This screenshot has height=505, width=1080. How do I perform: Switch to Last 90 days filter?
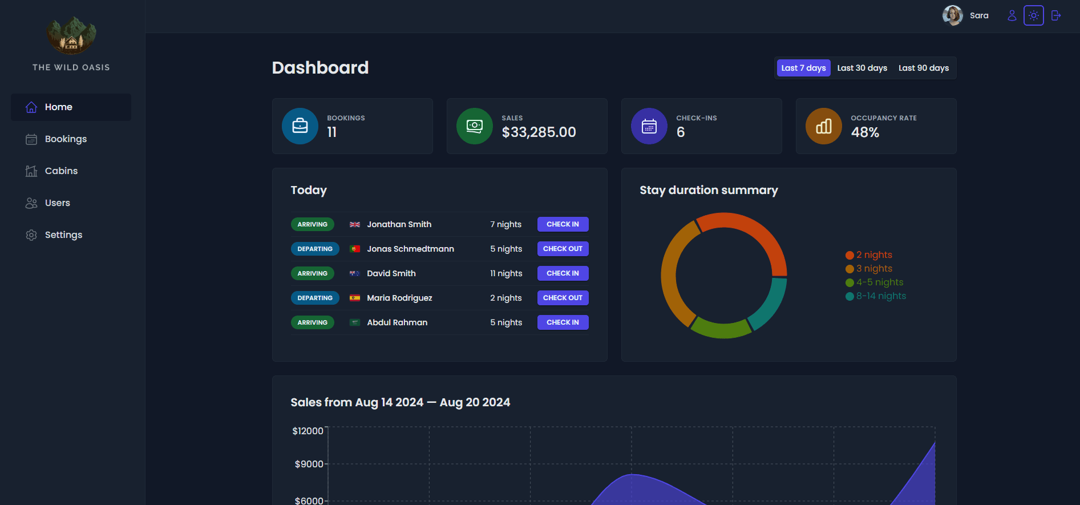924,68
